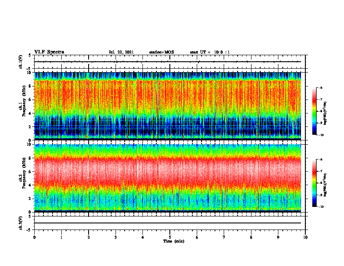This screenshot has width=344, height=266.
Task: Click the "10" frequency tick of ch.1 panel
Action: (29, 73)
